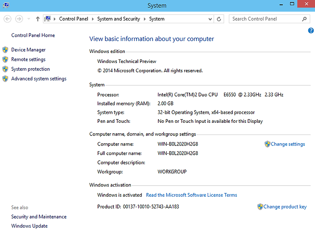The height and width of the screenshot is (236, 315).
Task: Click the No Pen or Touch Input text
Action: pos(210,121)
